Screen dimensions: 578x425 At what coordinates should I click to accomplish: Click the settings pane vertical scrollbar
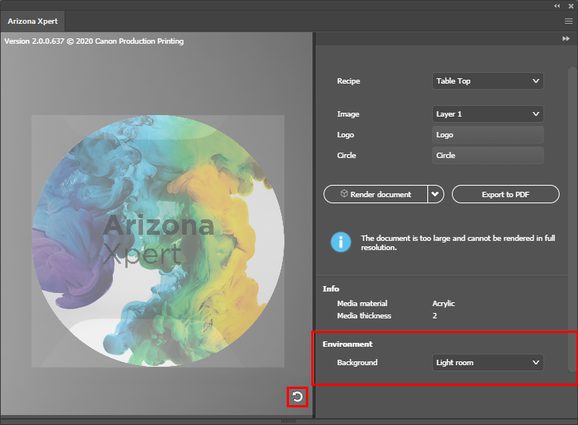(572, 219)
